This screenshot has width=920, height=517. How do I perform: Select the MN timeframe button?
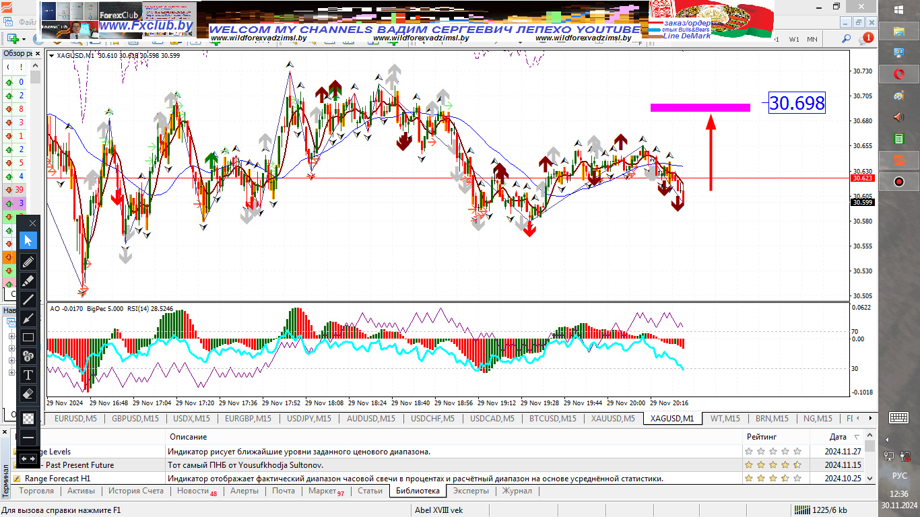click(x=812, y=39)
